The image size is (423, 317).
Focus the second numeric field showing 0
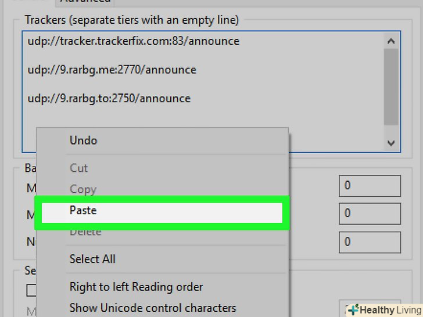pos(370,214)
